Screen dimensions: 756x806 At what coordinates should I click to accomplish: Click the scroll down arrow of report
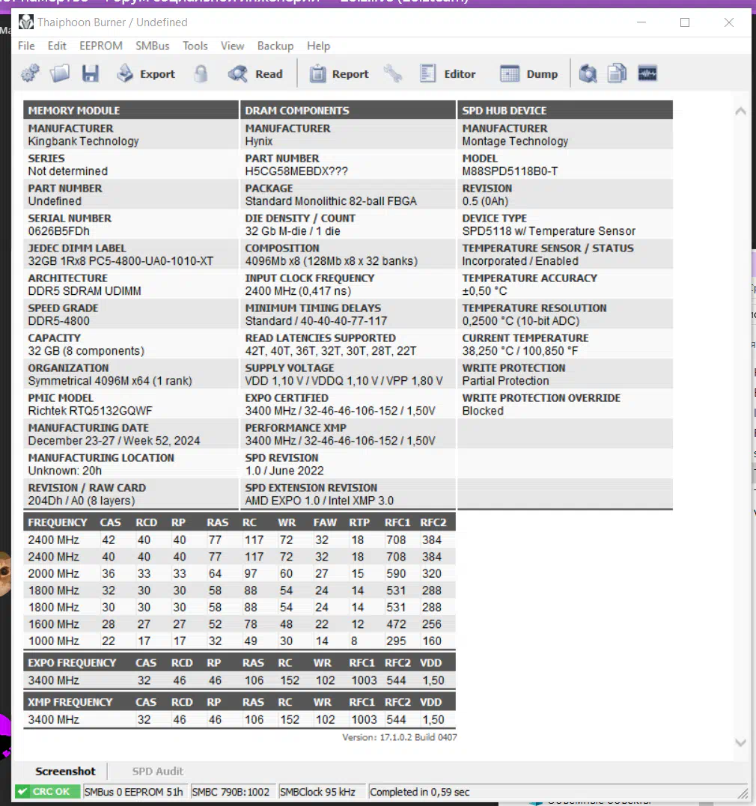[x=740, y=743]
